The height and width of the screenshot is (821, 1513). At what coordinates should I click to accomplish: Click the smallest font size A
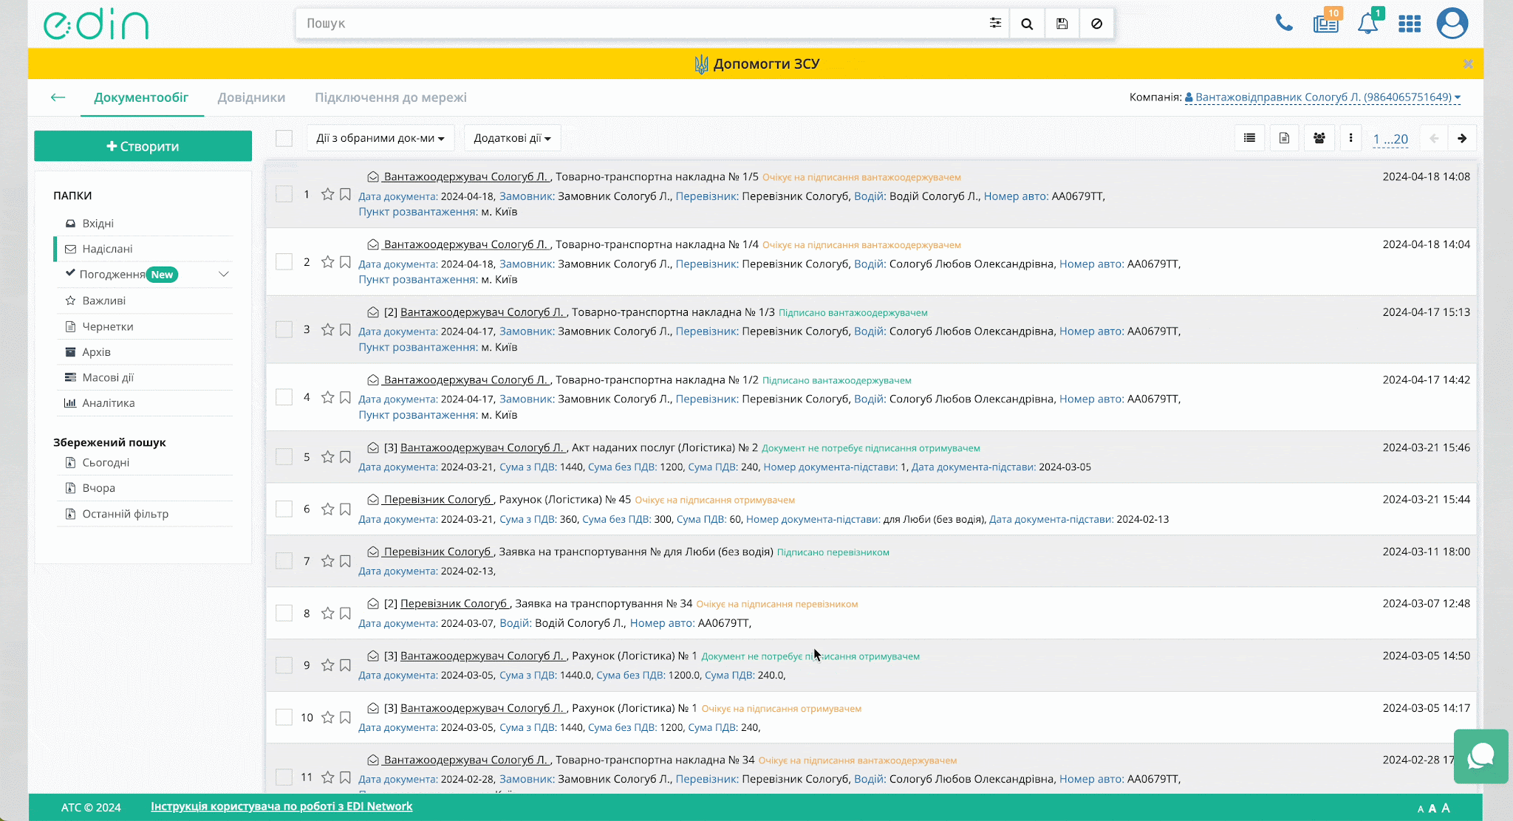coord(1420,809)
